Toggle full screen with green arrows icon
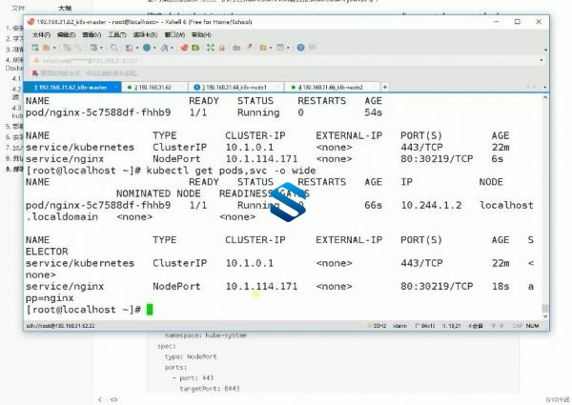Screen dimensions: 572x405 click(211, 48)
